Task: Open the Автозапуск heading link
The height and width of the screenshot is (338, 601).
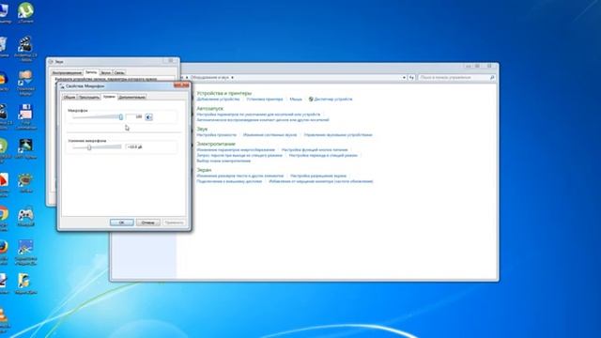Action: [x=210, y=109]
